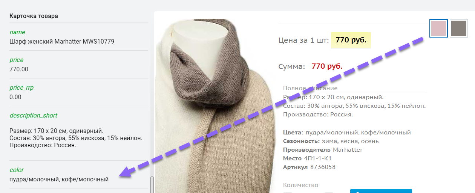Select the pink powder color swatch
The image size is (475, 193).
[438, 28]
